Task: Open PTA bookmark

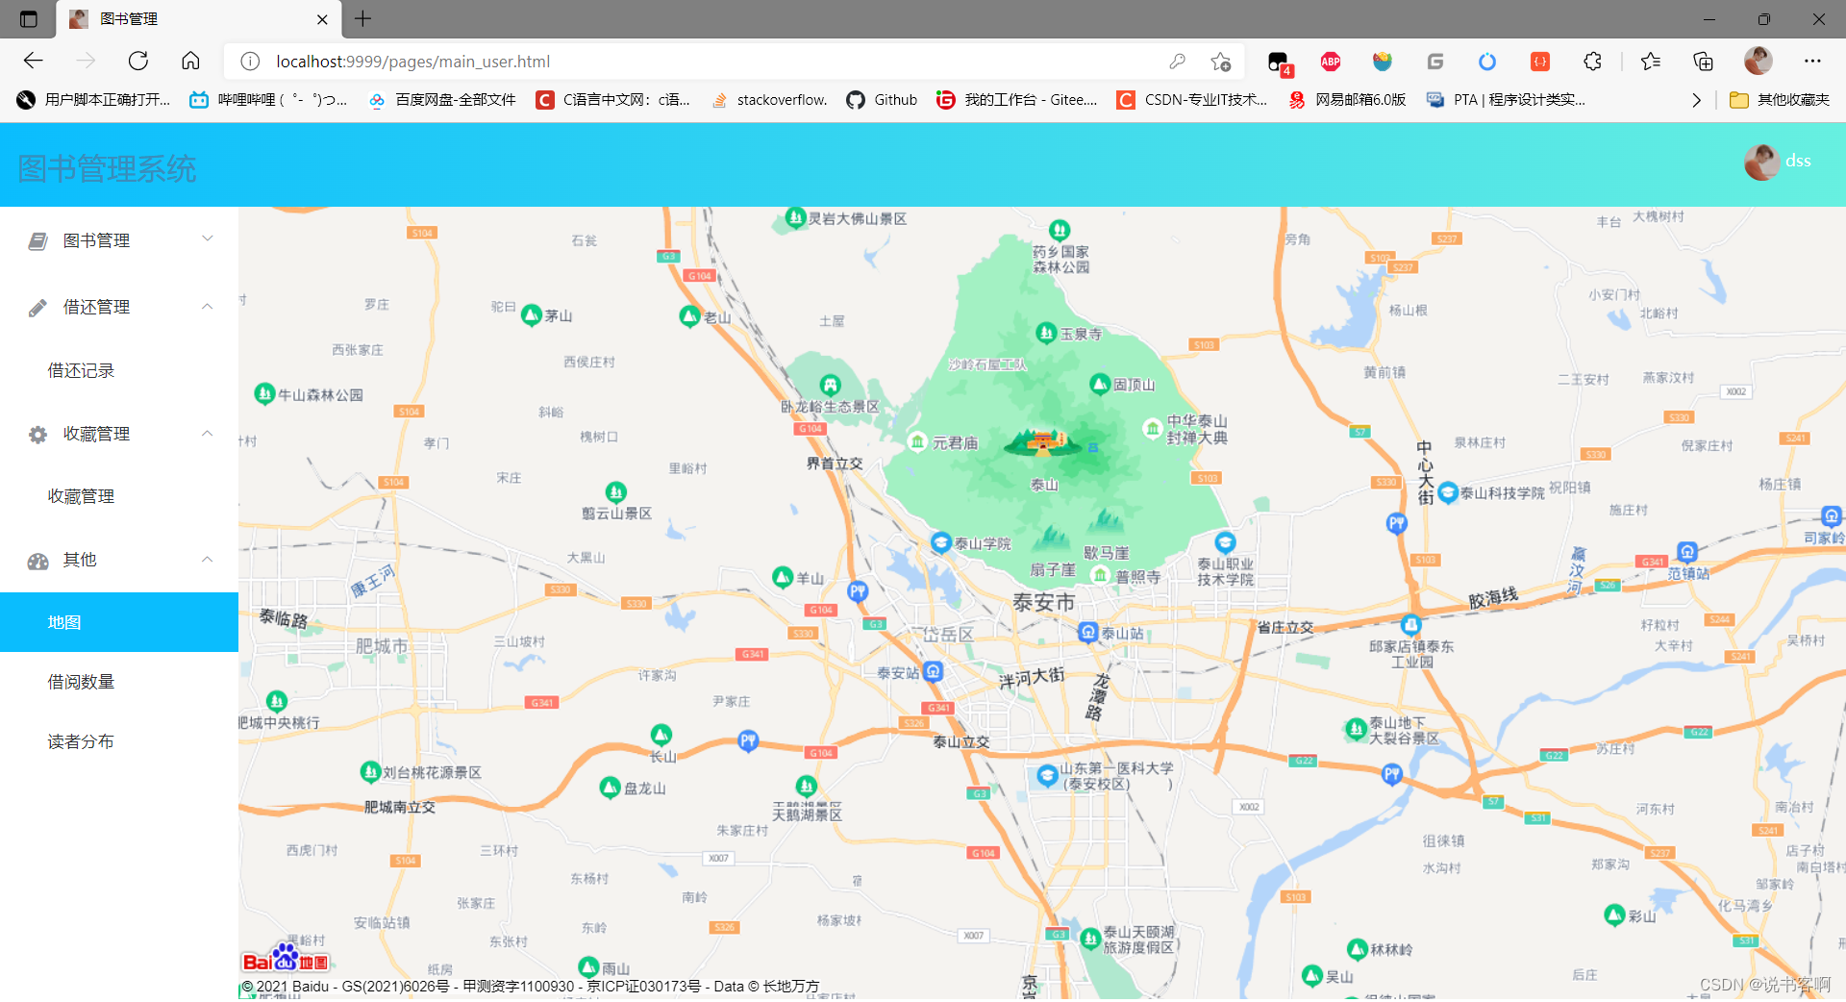Action: coord(1506,100)
